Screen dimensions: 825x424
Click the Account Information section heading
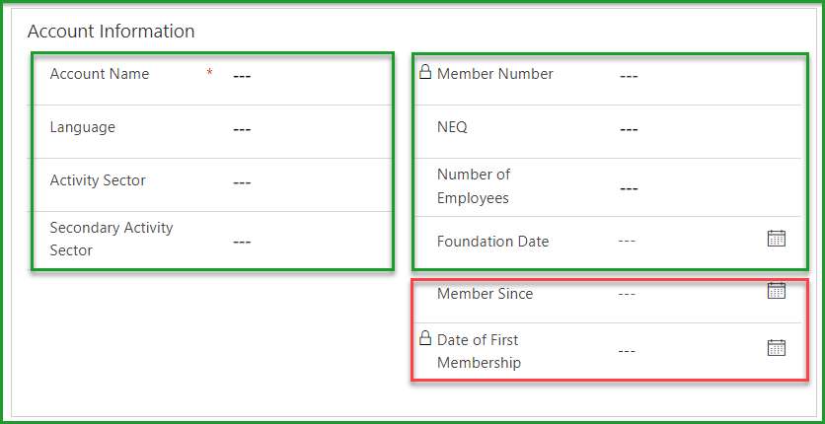(x=111, y=32)
